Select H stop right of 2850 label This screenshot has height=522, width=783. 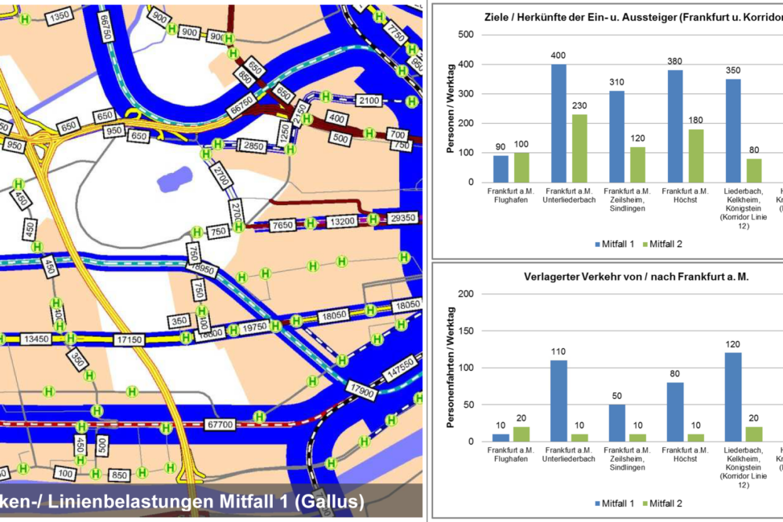click(290, 149)
